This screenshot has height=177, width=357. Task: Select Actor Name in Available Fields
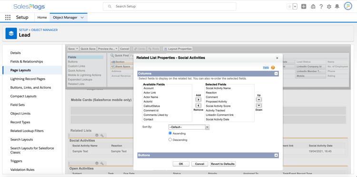[151, 97]
